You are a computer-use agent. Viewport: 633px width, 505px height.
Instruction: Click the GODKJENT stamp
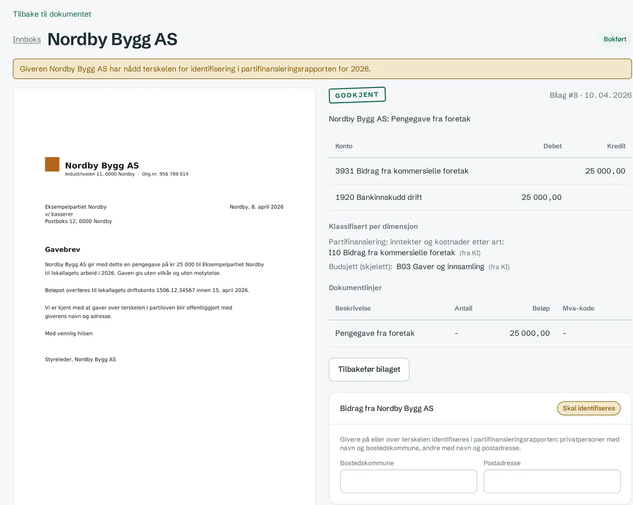tap(357, 95)
